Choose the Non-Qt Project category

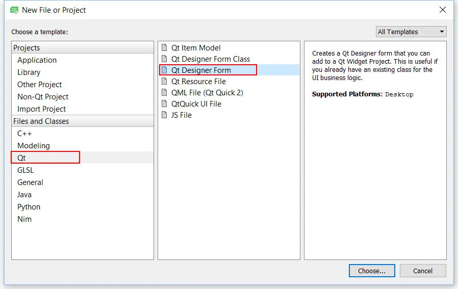[x=43, y=97]
